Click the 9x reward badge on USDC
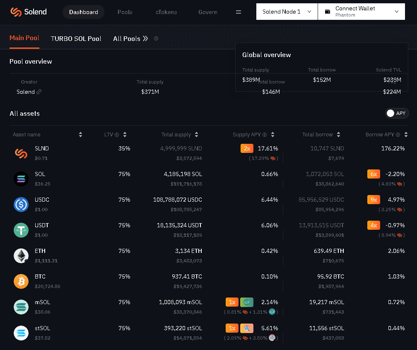Viewport: 417px width, 350px height. coord(374,200)
